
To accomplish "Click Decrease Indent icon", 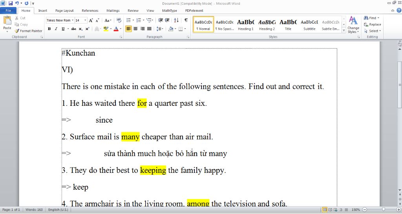I will [x=161, y=20].
